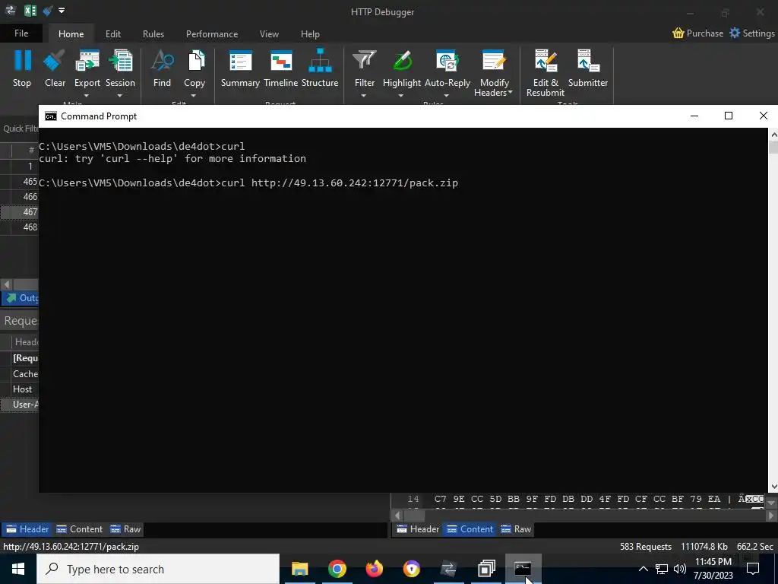Select response pane Raw tab
The height and width of the screenshot is (584, 778).
[516, 529]
